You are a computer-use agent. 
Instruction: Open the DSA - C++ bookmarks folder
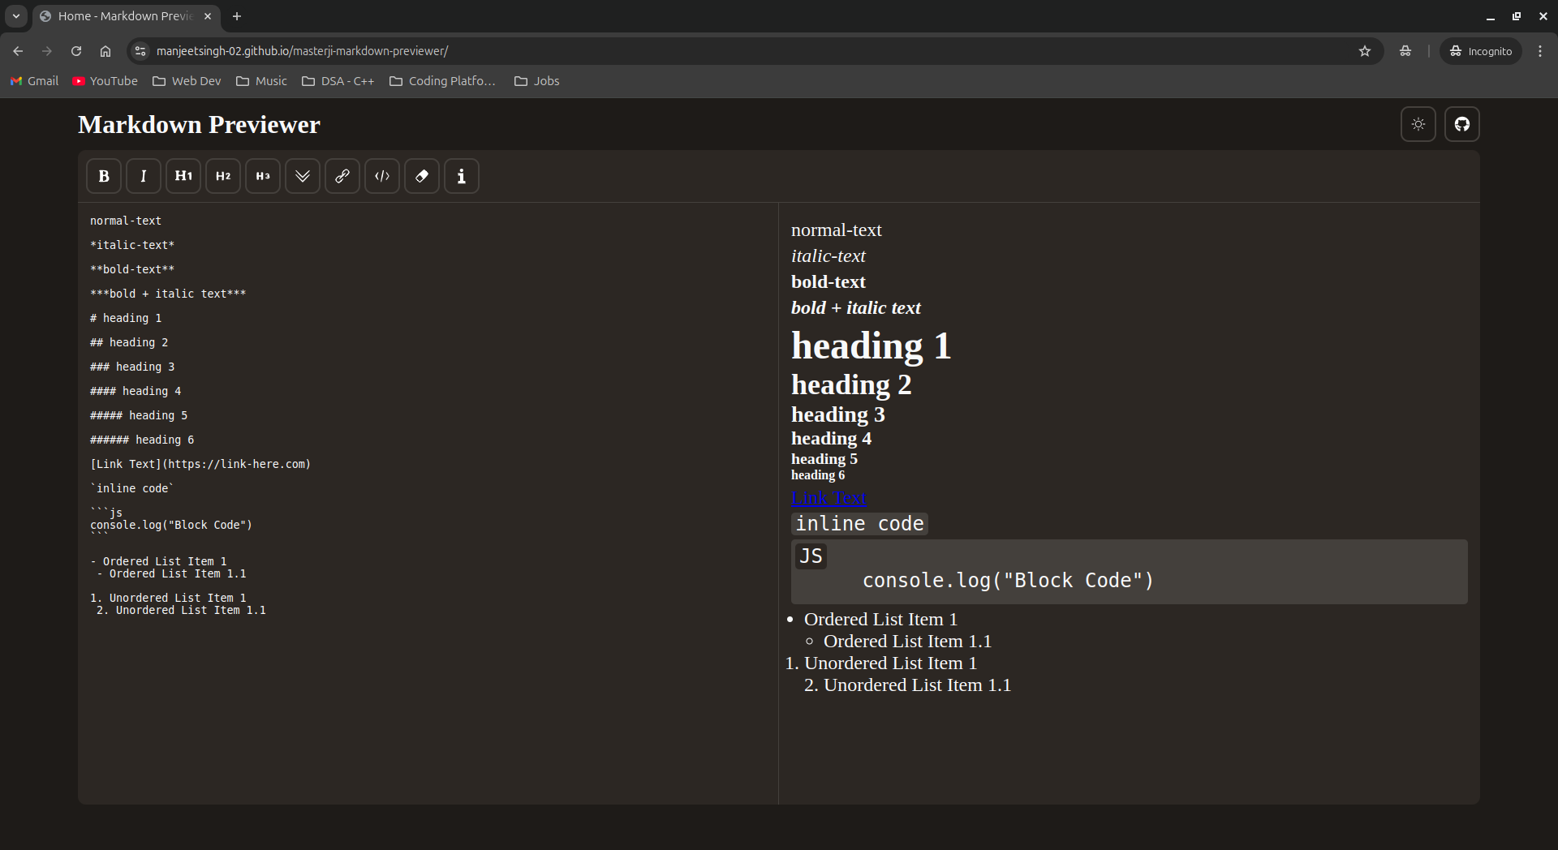tap(338, 81)
